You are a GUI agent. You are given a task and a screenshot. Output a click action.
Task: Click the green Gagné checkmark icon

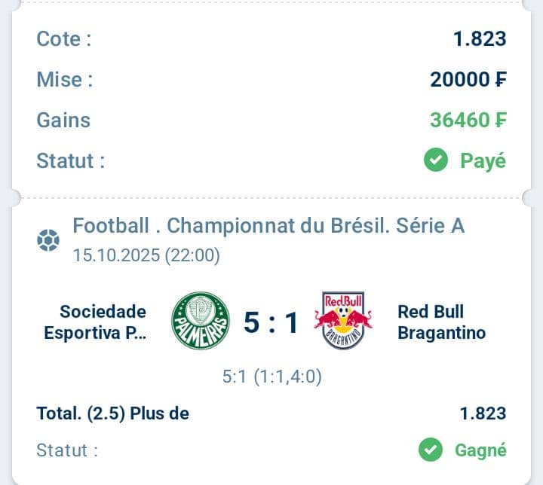click(431, 450)
